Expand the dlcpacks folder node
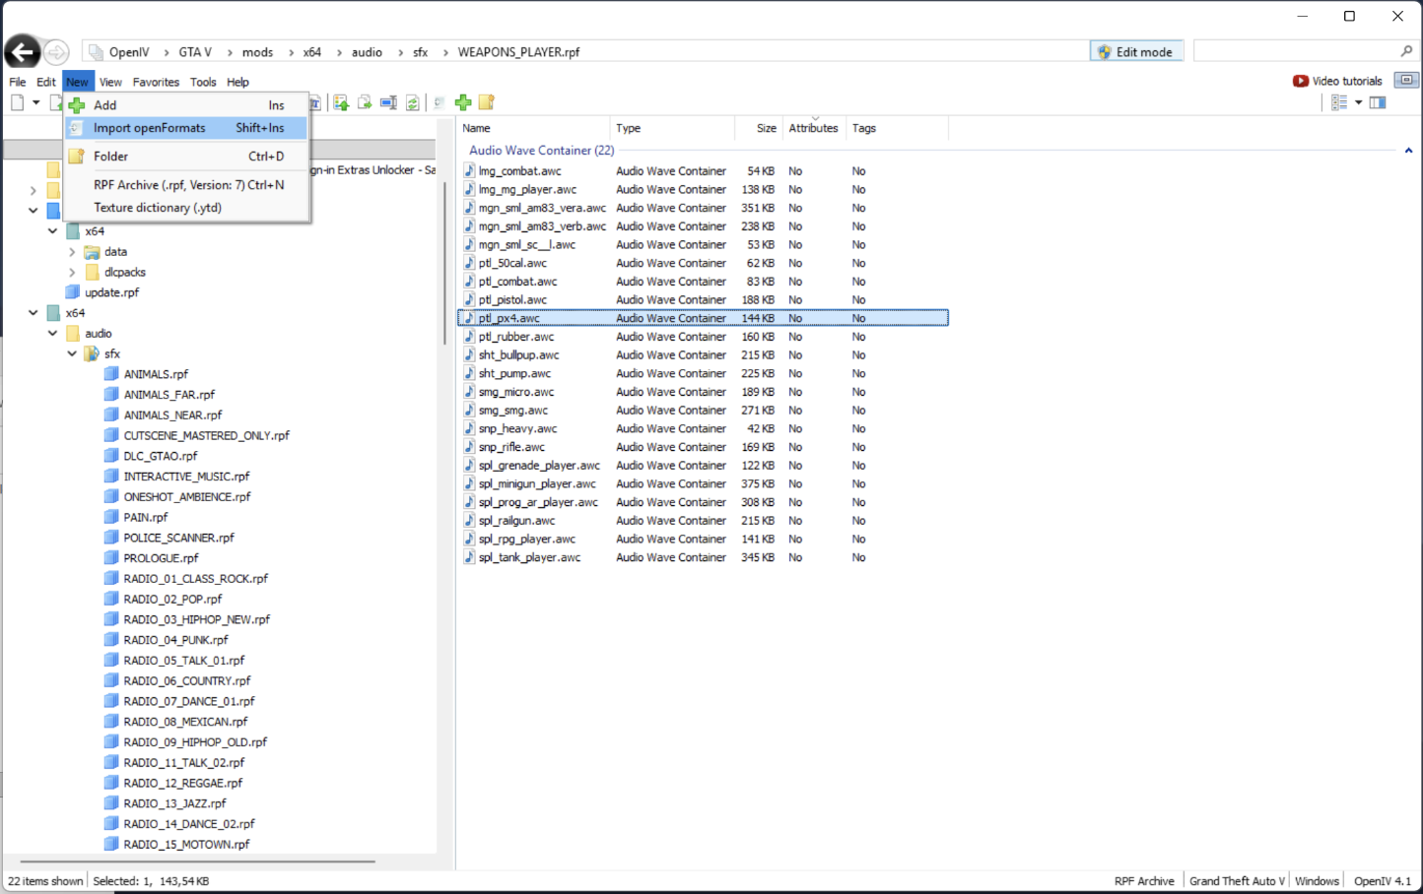The image size is (1423, 894). (x=72, y=273)
